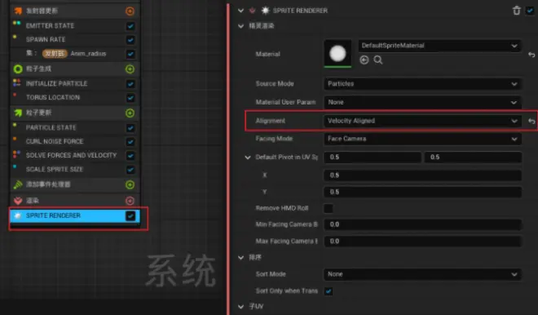
Task: Collapse the 排序 category
Action: tap(240, 258)
